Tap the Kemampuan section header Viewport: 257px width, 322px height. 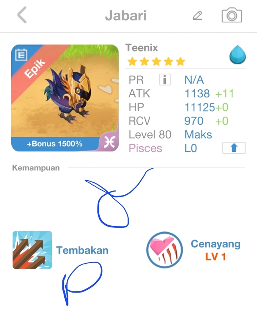pyautogui.click(x=36, y=168)
